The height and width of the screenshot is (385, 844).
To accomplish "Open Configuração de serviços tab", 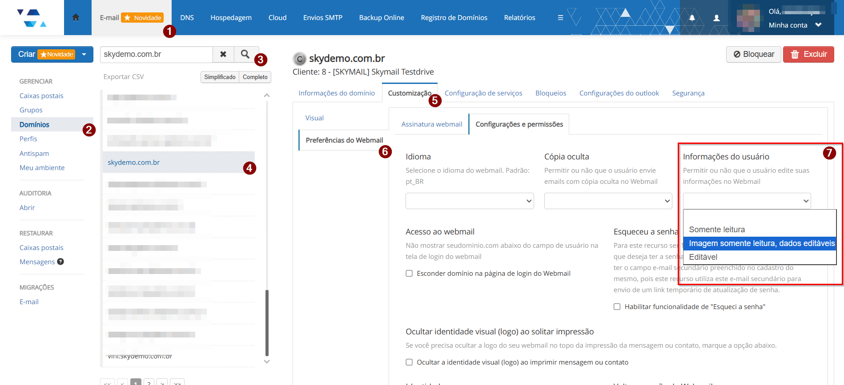I will point(483,93).
